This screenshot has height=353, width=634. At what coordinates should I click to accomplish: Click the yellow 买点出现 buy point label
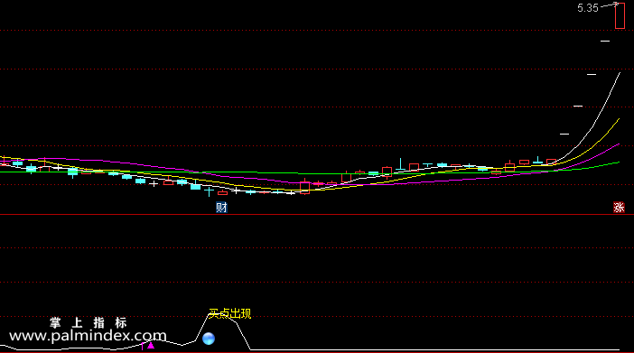coord(229,314)
